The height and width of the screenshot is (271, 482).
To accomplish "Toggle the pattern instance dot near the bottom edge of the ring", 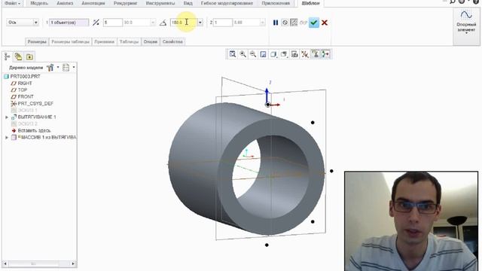I will 313,221.
